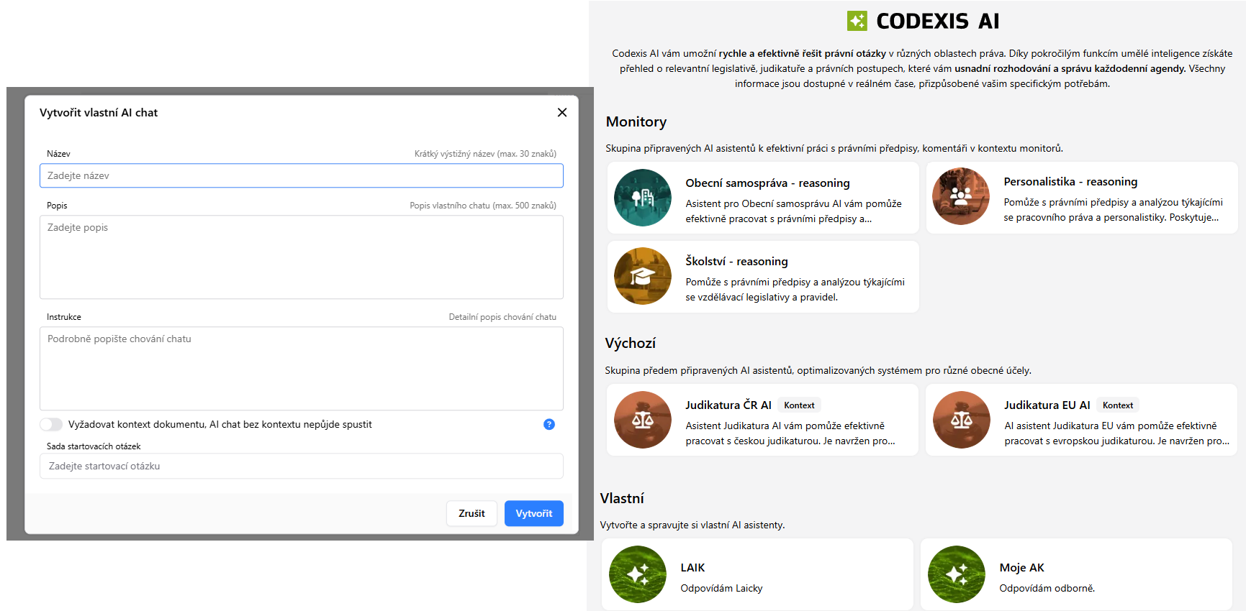Viewport: 1246px width, 611px height.
Task: Click into the Popis text area
Action: coord(301,257)
